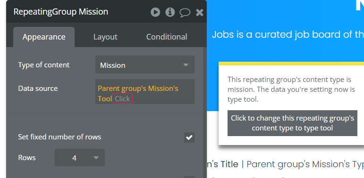The height and width of the screenshot is (178, 364).
Task: Select the 'Jobs is a curated job board' text
Action: 288,34
